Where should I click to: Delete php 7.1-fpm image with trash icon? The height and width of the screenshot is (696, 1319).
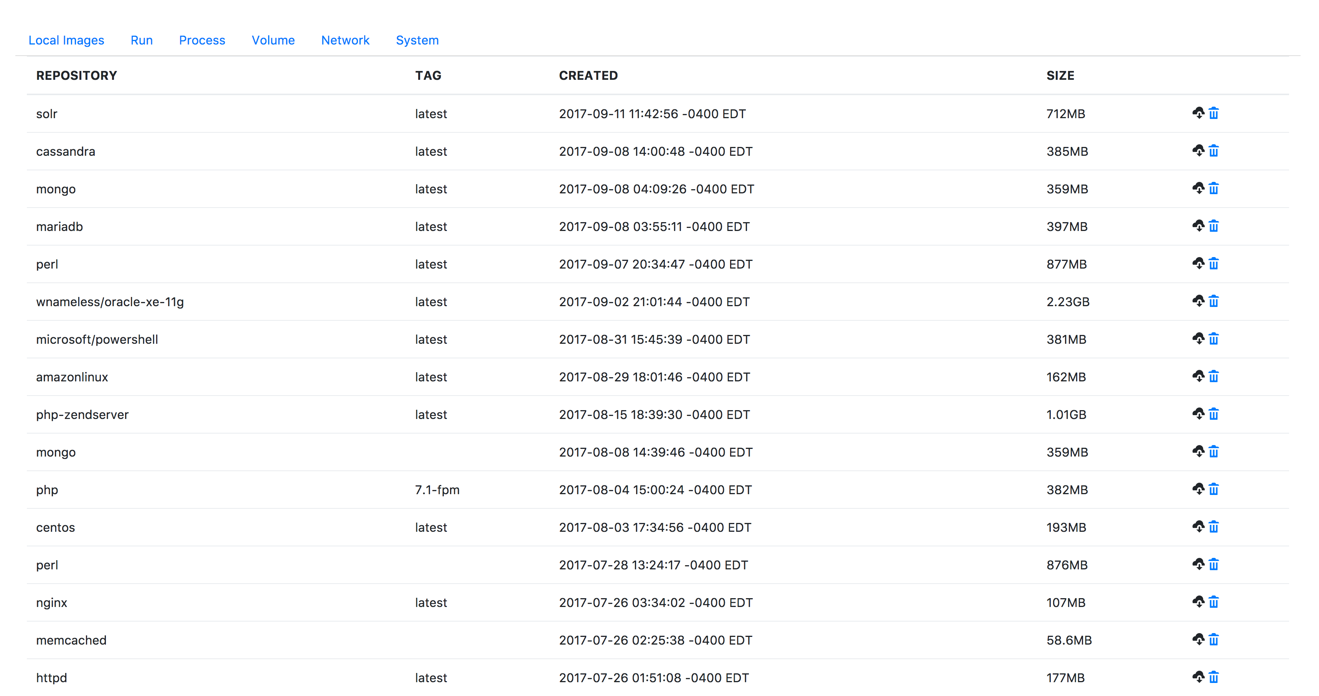click(x=1213, y=489)
